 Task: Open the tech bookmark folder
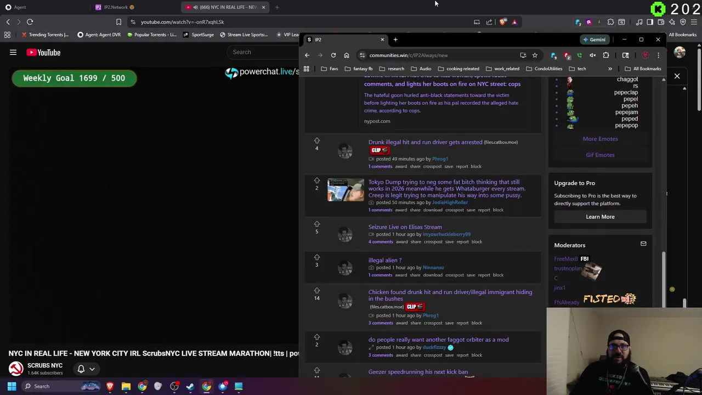pyautogui.click(x=577, y=69)
